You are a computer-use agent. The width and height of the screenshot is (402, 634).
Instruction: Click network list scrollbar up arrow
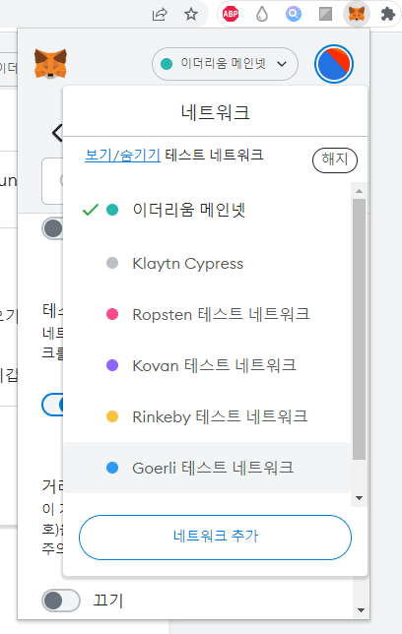click(x=359, y=191)
